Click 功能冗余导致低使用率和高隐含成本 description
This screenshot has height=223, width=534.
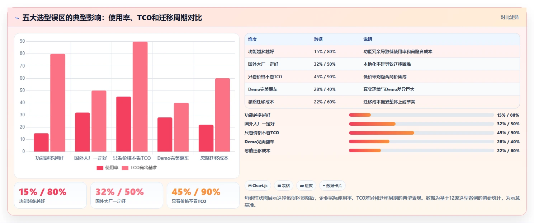click(x=398, y=52)
